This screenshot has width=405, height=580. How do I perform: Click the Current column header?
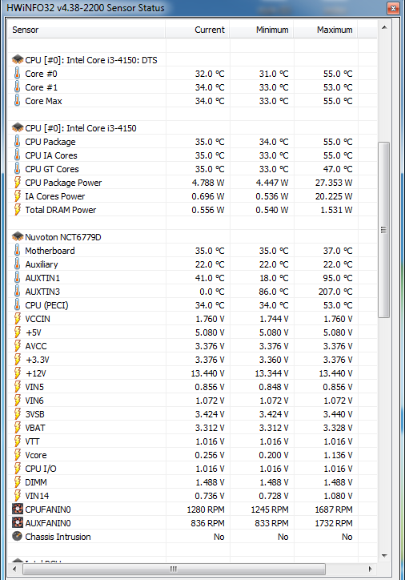tap(198, 30)
